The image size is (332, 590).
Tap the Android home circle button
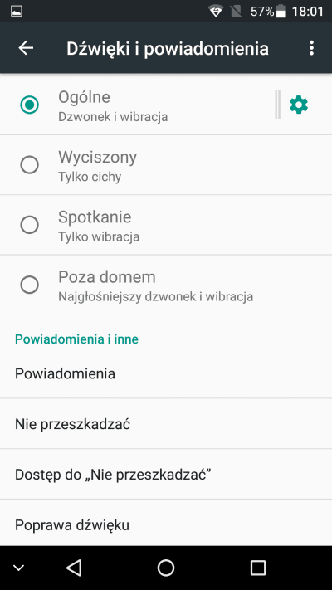(166, 568)
